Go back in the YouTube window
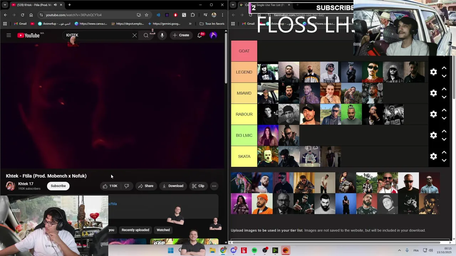The image size is (456, 256). [x=5, y=15]
